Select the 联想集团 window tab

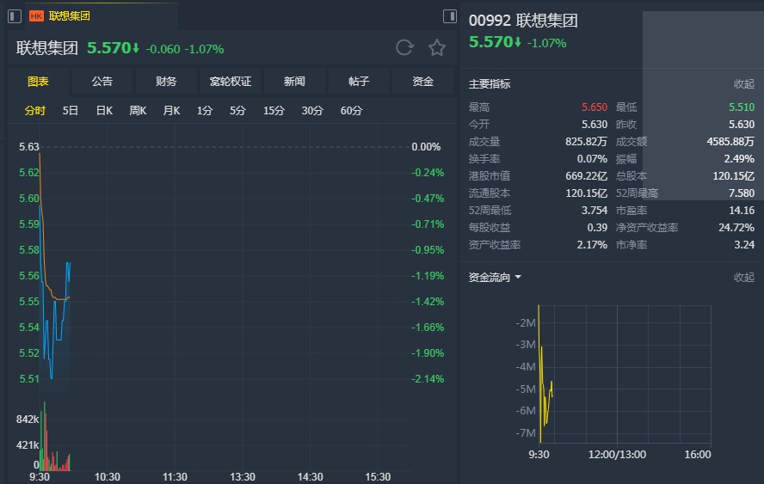[x=69, y=16]
